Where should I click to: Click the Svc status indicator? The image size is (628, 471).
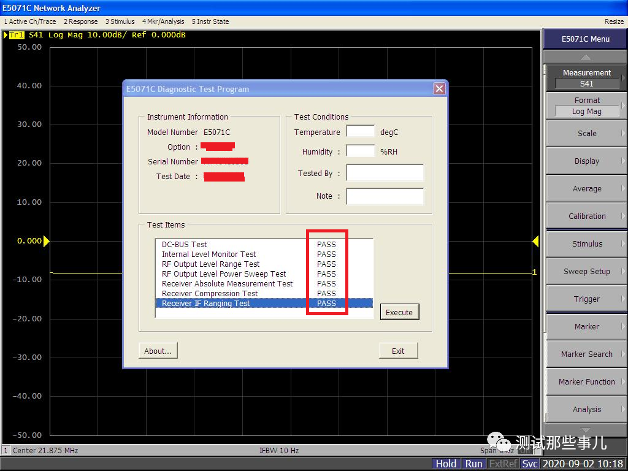[529, 464]
